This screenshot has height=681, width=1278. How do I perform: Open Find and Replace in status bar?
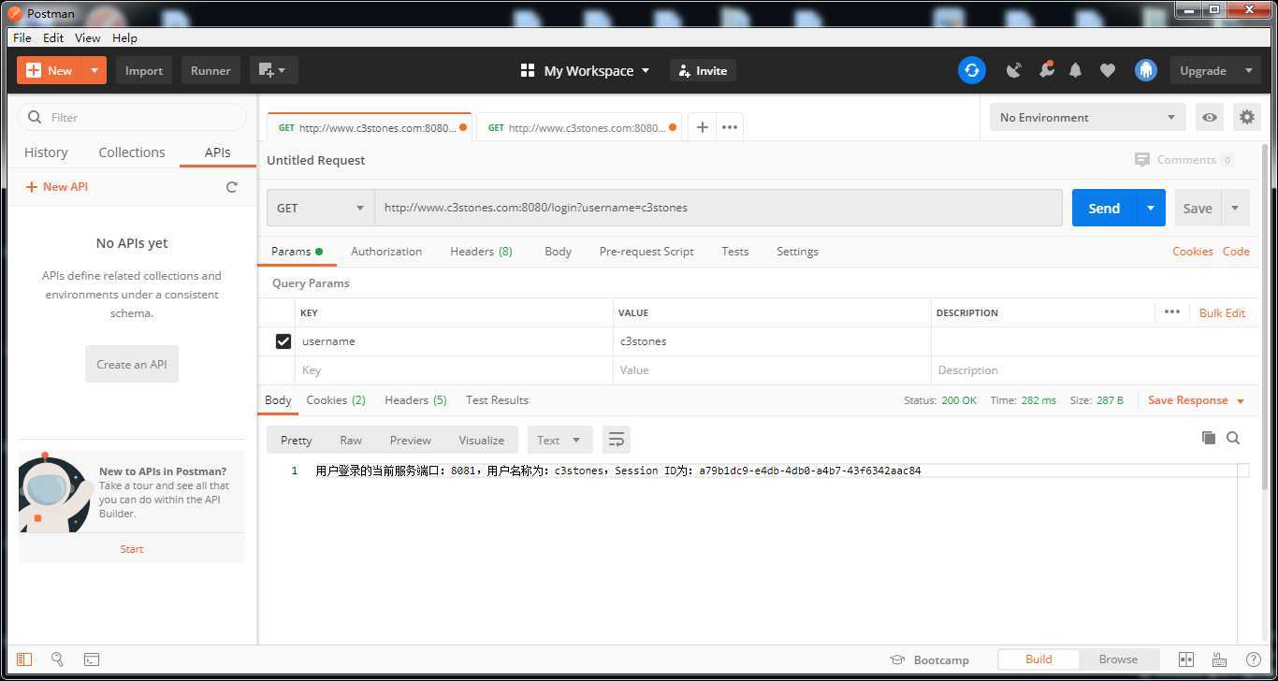pos(57,659)
